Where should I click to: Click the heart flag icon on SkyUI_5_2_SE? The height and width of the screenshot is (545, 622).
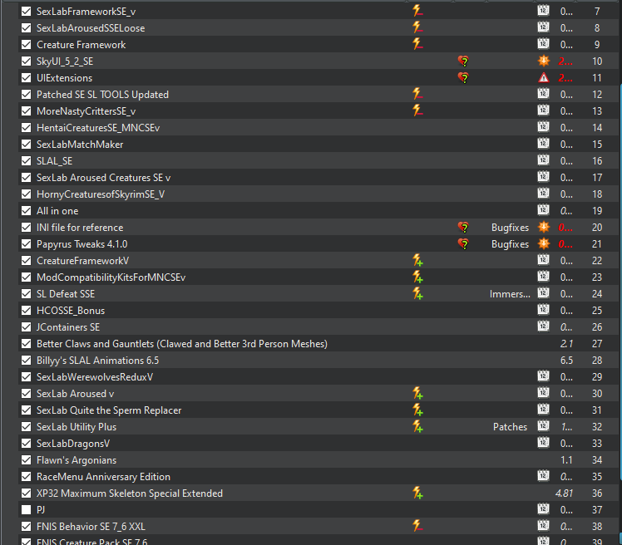click(463, 61)
